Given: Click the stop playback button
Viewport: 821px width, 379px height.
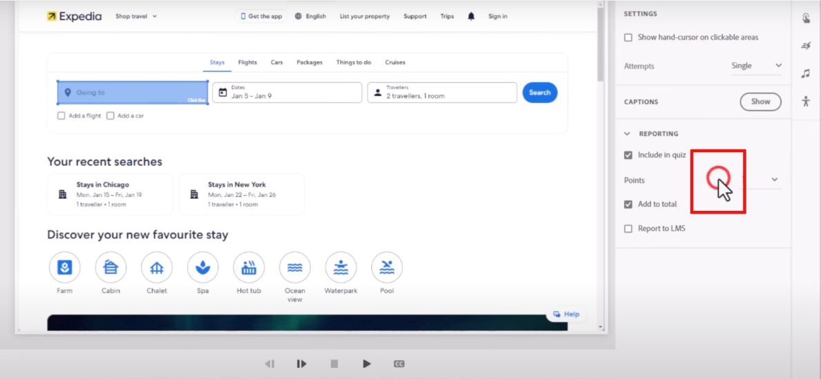Looking at the screenshot, I should click(334, 364).
